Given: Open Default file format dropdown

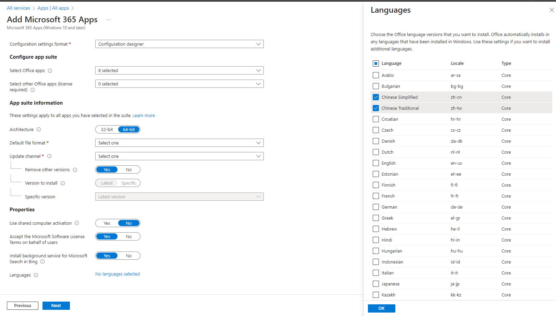Looking at the screenshot, I should [180, 143].
